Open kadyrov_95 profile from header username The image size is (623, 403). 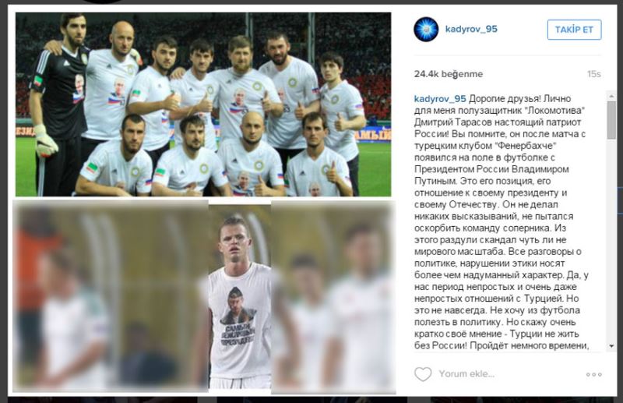[x=471, y=29]
